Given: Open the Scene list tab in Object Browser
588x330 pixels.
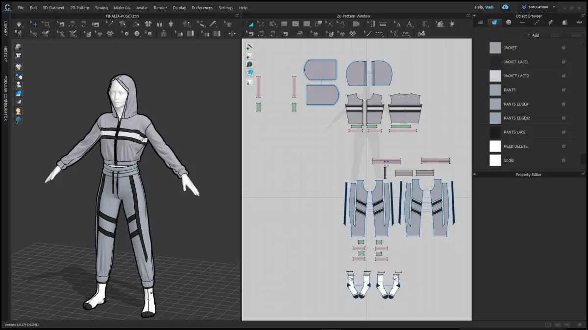Looking at the screenshot, I should click(x=480, y=22).
